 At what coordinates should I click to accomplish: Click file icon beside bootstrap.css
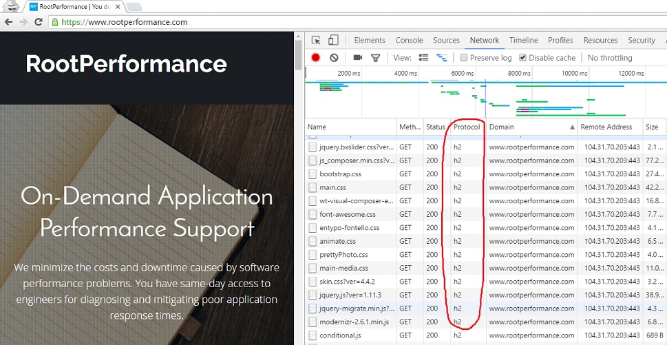(x=313, y=174)
